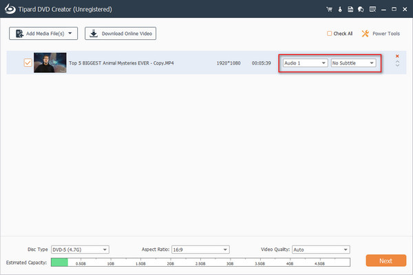This screenshot has width=413, height=275.
Task: Select the Animal Mysteries video thumbnail
Action: [50, 63]
